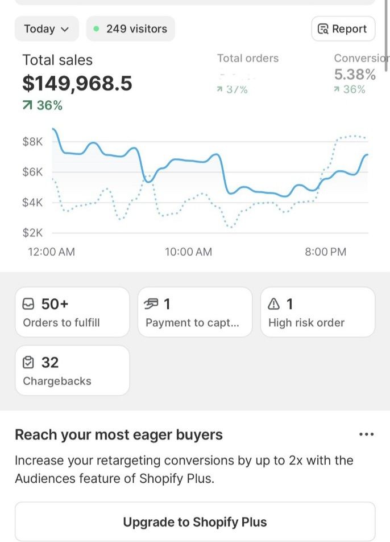390x542 pixels.
Task: Click the High risk order warning triangle icon
Action: (274, 304)
